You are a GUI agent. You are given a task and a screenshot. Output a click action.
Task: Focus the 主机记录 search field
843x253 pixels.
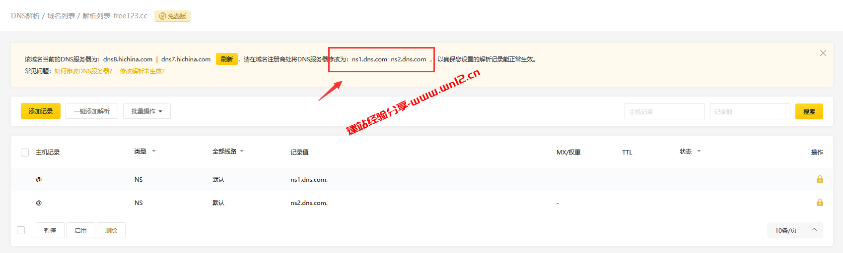665,111
